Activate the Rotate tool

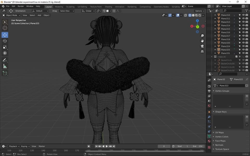(5, 41)
